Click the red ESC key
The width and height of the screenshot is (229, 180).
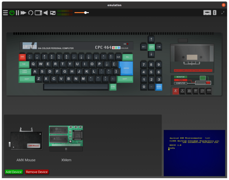(x=22, y=57)
